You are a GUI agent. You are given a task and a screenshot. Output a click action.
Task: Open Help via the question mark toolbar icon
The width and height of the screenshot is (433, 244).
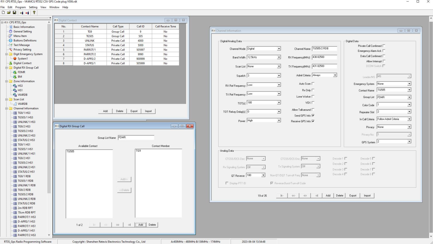point(34,13)
